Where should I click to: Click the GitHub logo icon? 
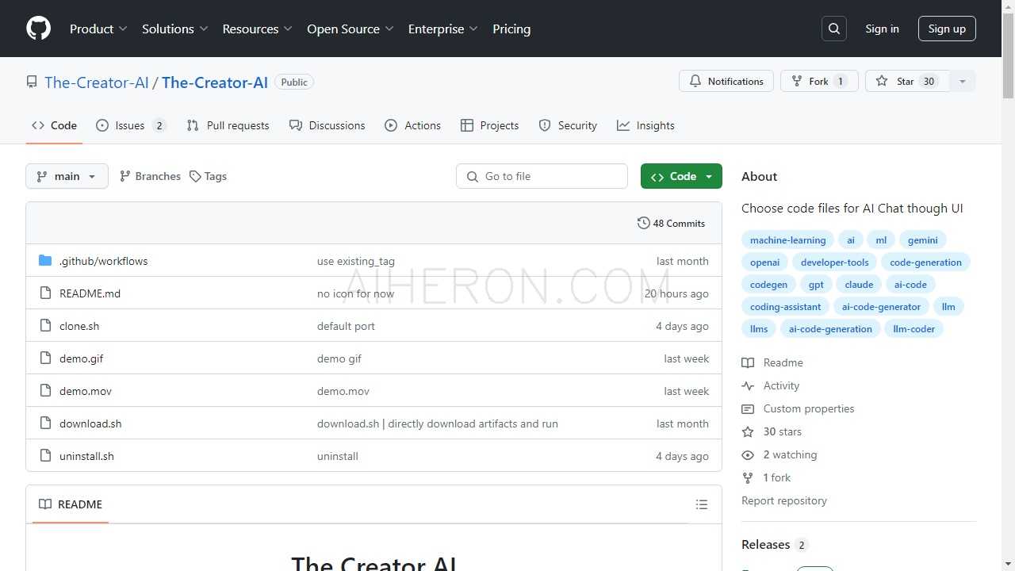coord(38,29)
